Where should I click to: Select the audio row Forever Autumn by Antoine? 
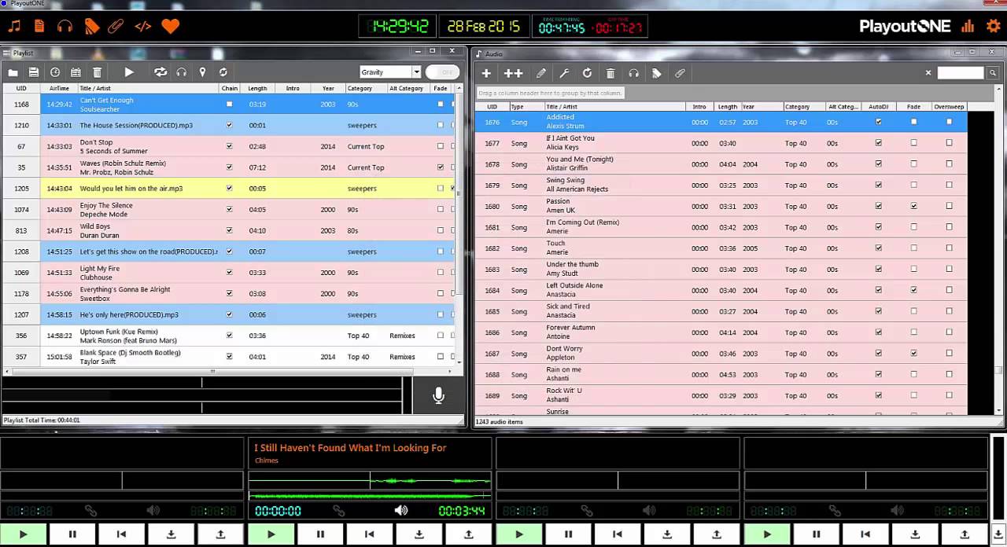pos(721,332)
